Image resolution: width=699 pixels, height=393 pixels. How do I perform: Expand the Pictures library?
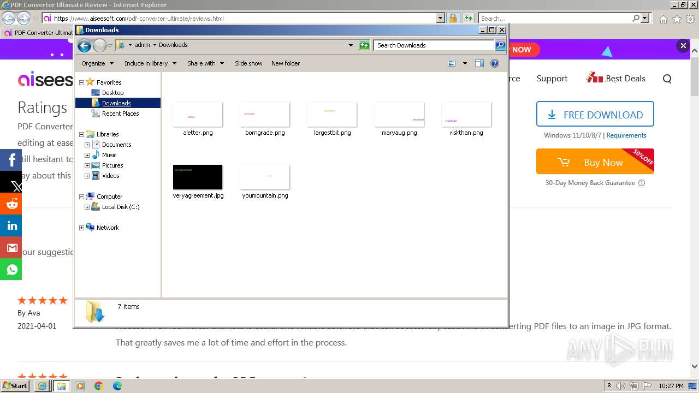[x=87, y=165]
